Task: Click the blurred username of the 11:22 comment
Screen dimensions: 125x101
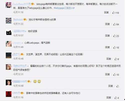Action: pyautogui.click(x=18, y=19)
